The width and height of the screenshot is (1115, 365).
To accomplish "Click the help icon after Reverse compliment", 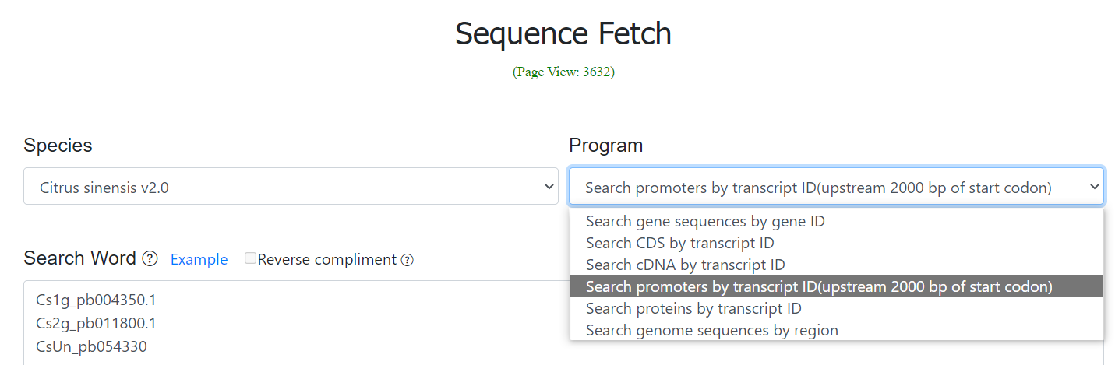I will [407, 260].
